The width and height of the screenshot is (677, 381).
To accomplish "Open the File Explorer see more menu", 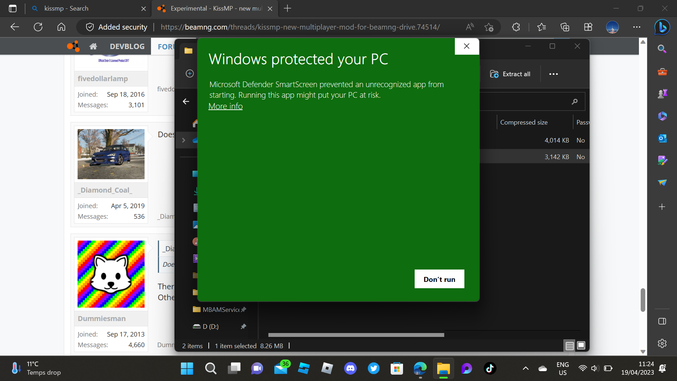I will point(553,74).
